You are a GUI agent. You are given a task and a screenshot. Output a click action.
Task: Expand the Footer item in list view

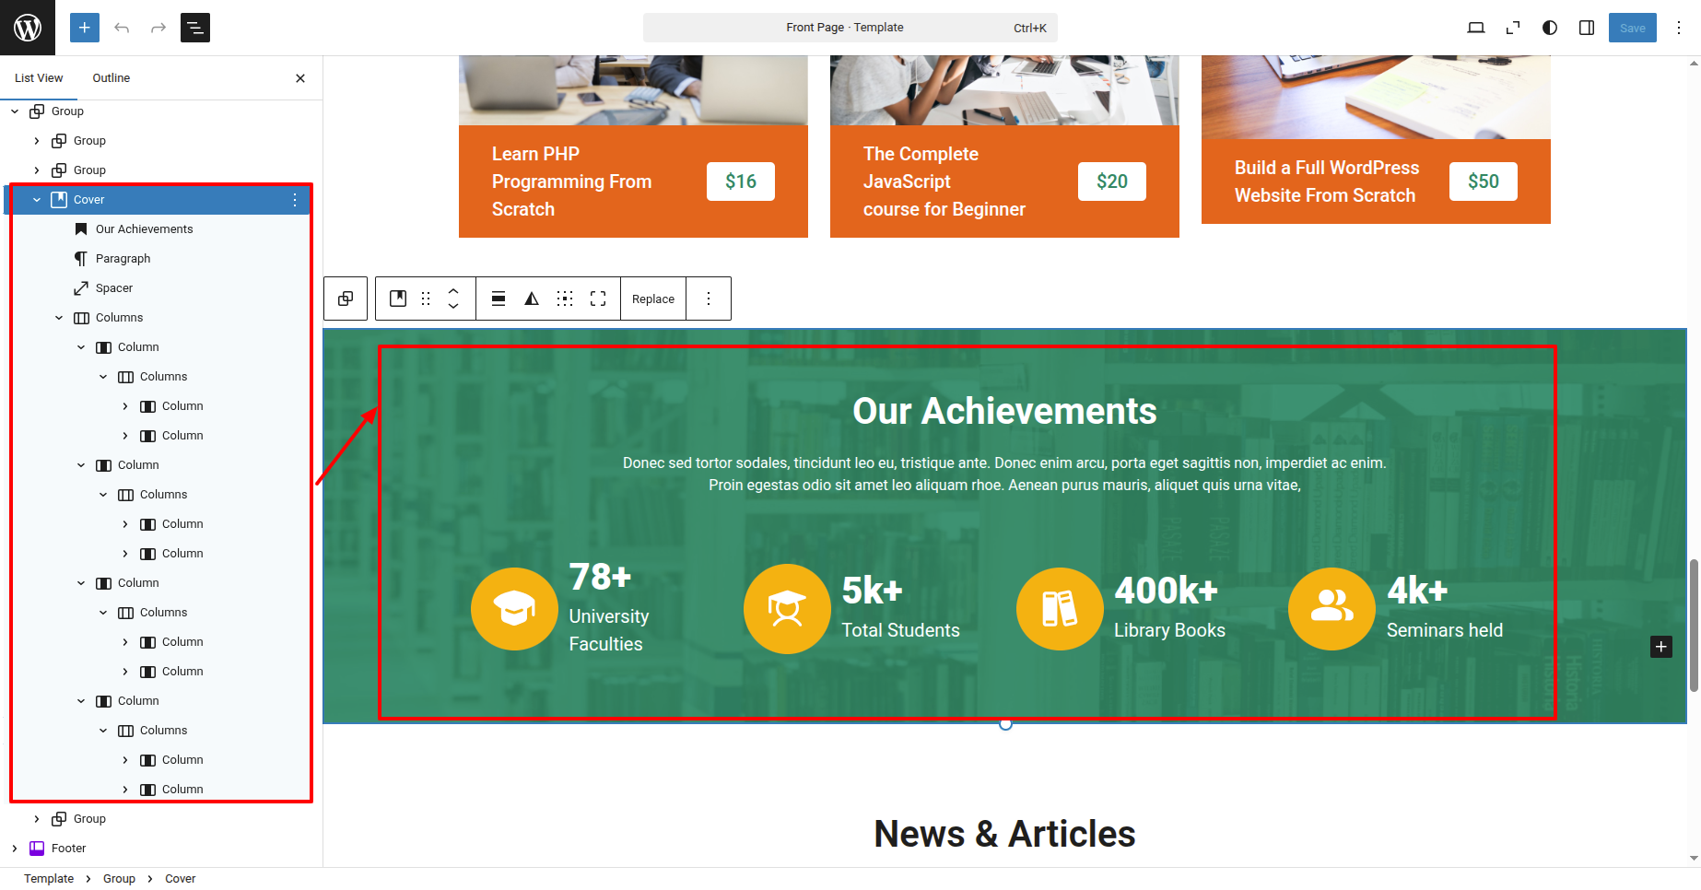[x=15, y=849]
